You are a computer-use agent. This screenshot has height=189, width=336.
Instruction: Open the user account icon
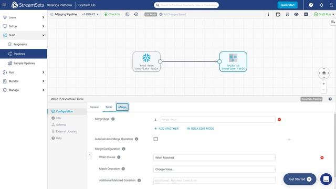(331, 5)
